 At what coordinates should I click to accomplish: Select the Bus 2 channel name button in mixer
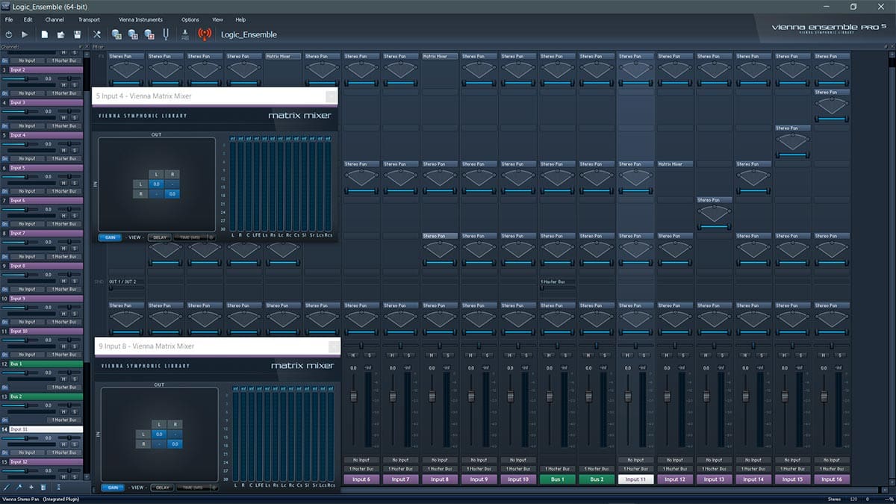click(x=595, y=479)
